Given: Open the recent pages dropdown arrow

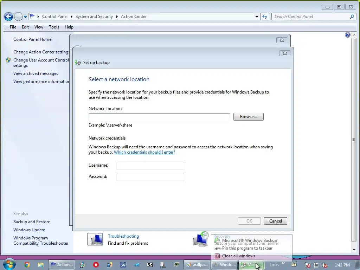Looking at the screenshot, I should pyautogui.click(x=25, y=17).
